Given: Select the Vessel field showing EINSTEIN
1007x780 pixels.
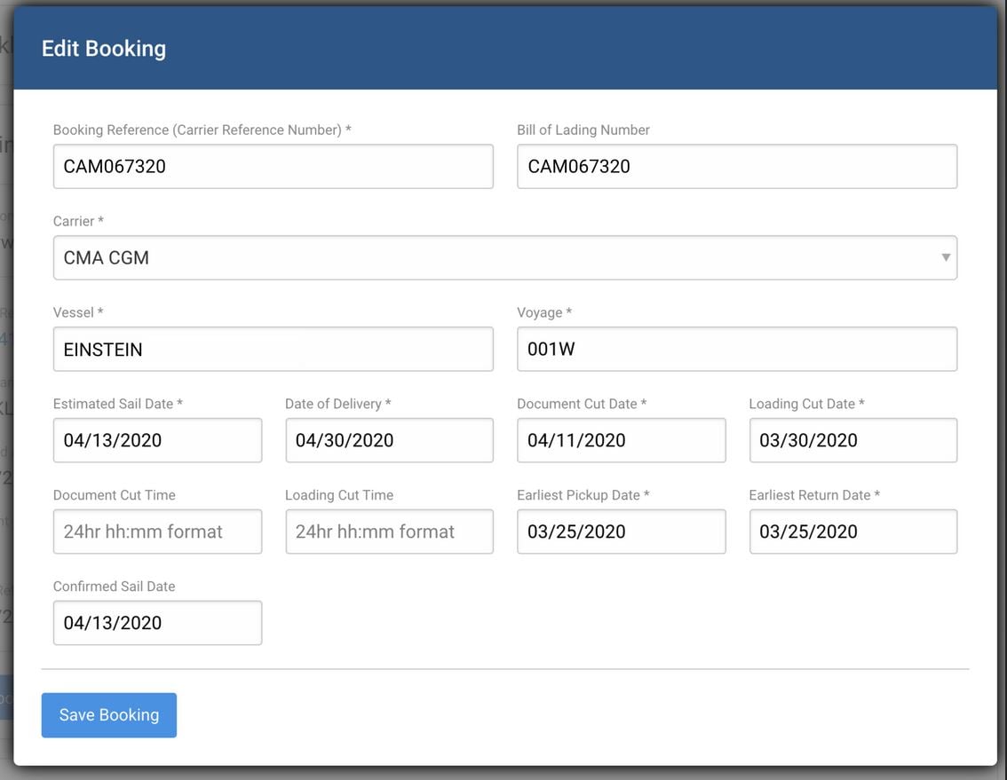Looking at the screenshot, I should [x=273, y=349].
